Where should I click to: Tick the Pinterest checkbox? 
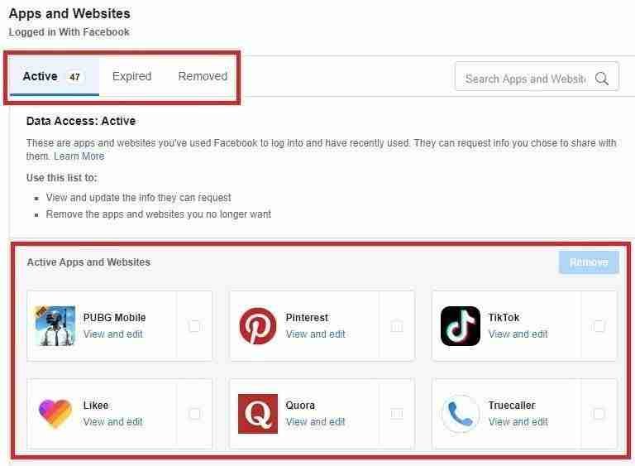tap(397, 325)
